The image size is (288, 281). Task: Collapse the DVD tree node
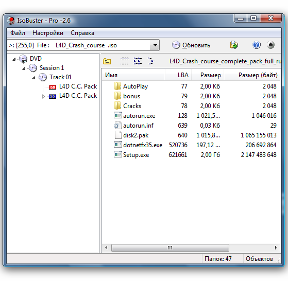[x=14, y=59]
